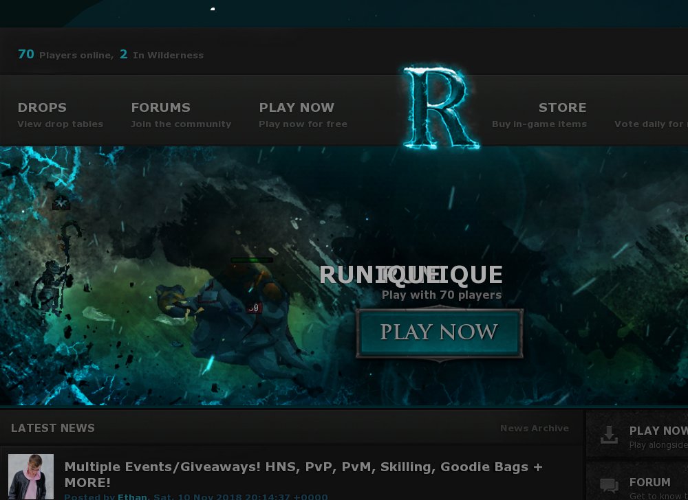Open the DROPS drop tables menu
The width and height of the screenshot is (688, 500).
click(x=60, y=115)
